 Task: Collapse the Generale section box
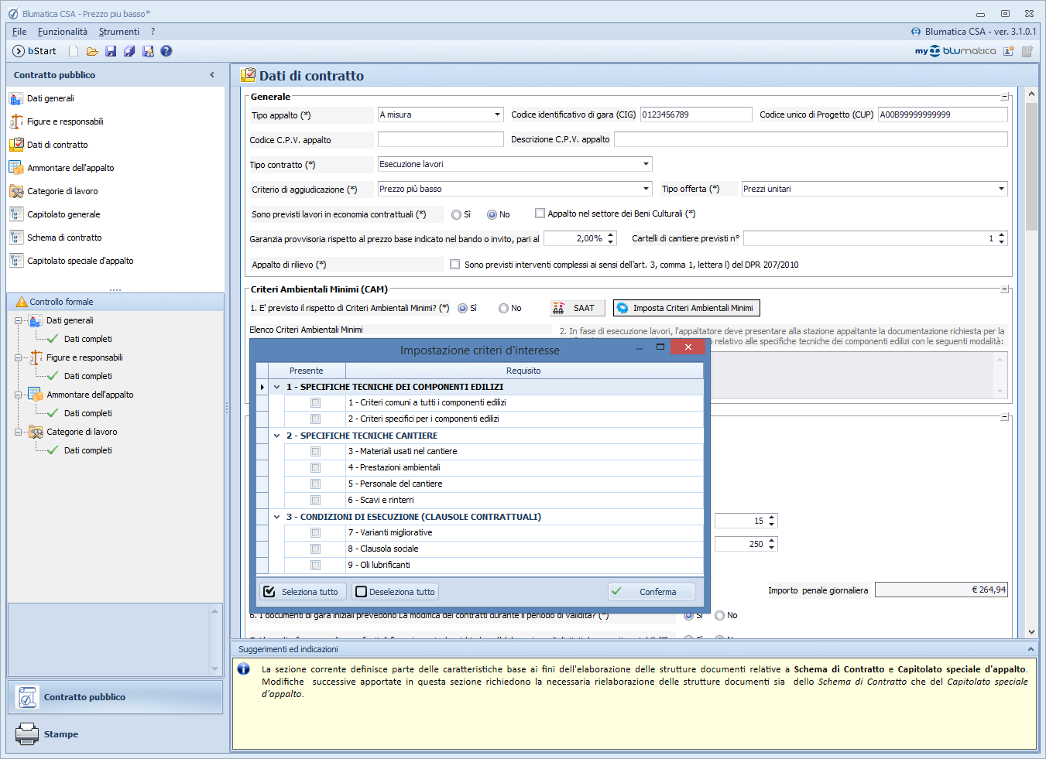1004,97
